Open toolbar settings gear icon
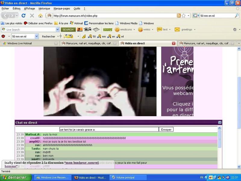The image size is (241, 181). coord(235,30)
